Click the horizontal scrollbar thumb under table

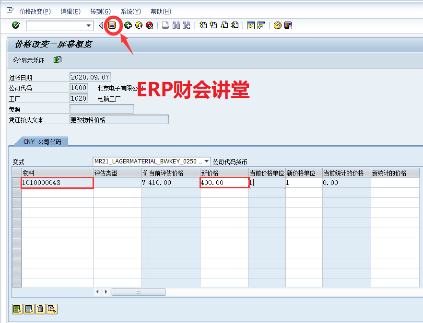click(139, 292)
